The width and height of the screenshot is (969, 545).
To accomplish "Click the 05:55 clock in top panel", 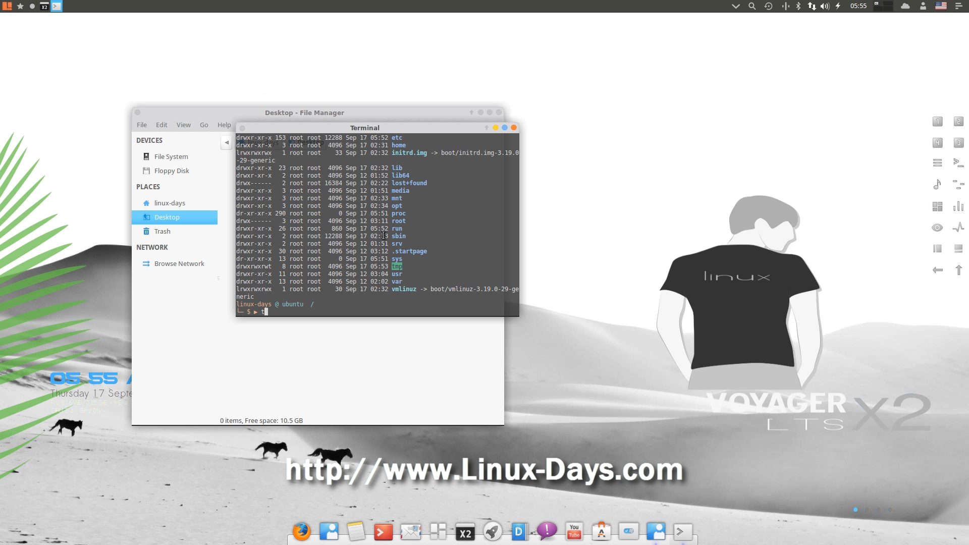I will (858, 6).
